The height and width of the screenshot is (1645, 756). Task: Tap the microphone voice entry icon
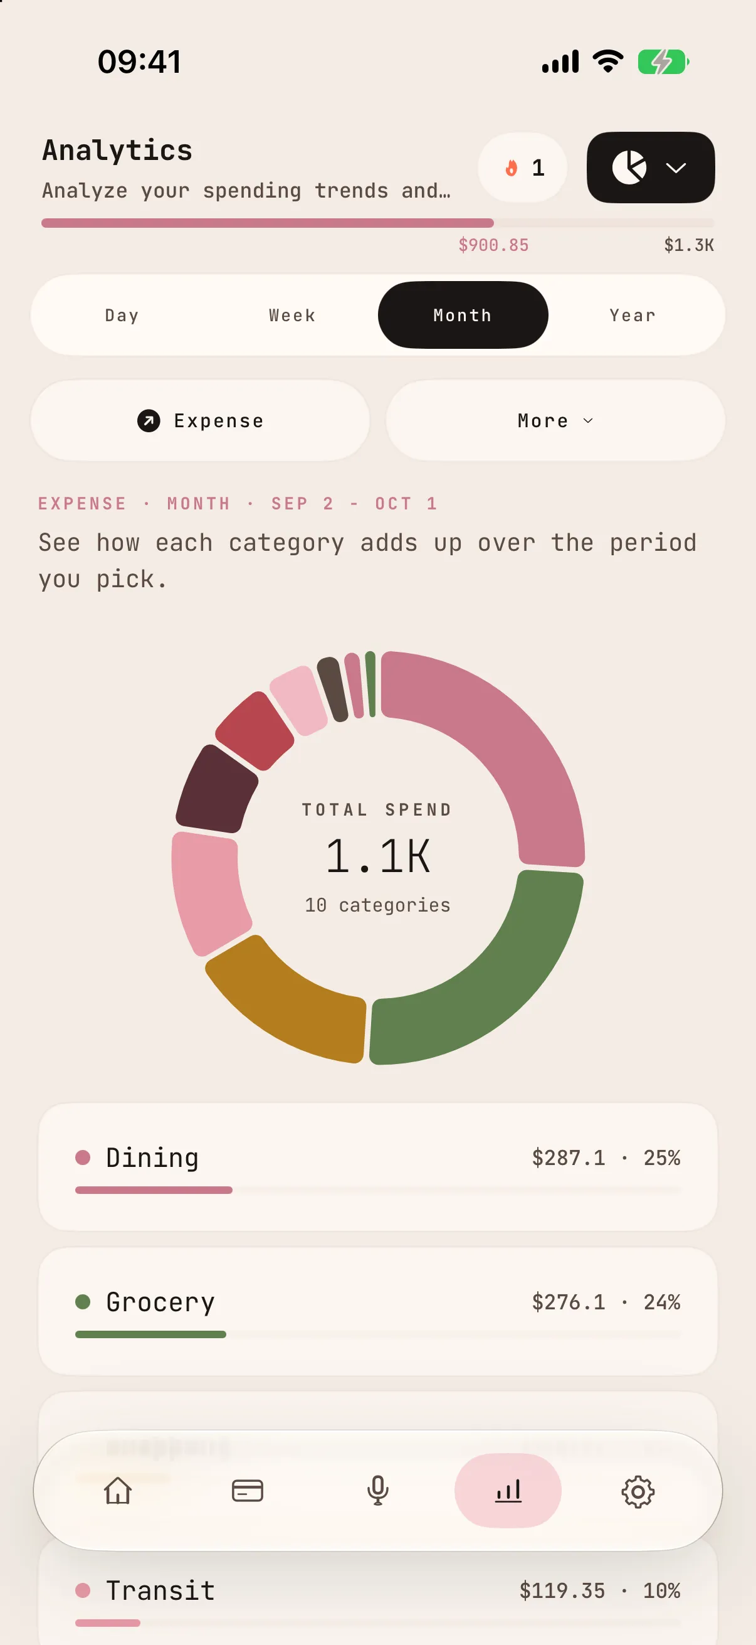[x=377, y=1491]
